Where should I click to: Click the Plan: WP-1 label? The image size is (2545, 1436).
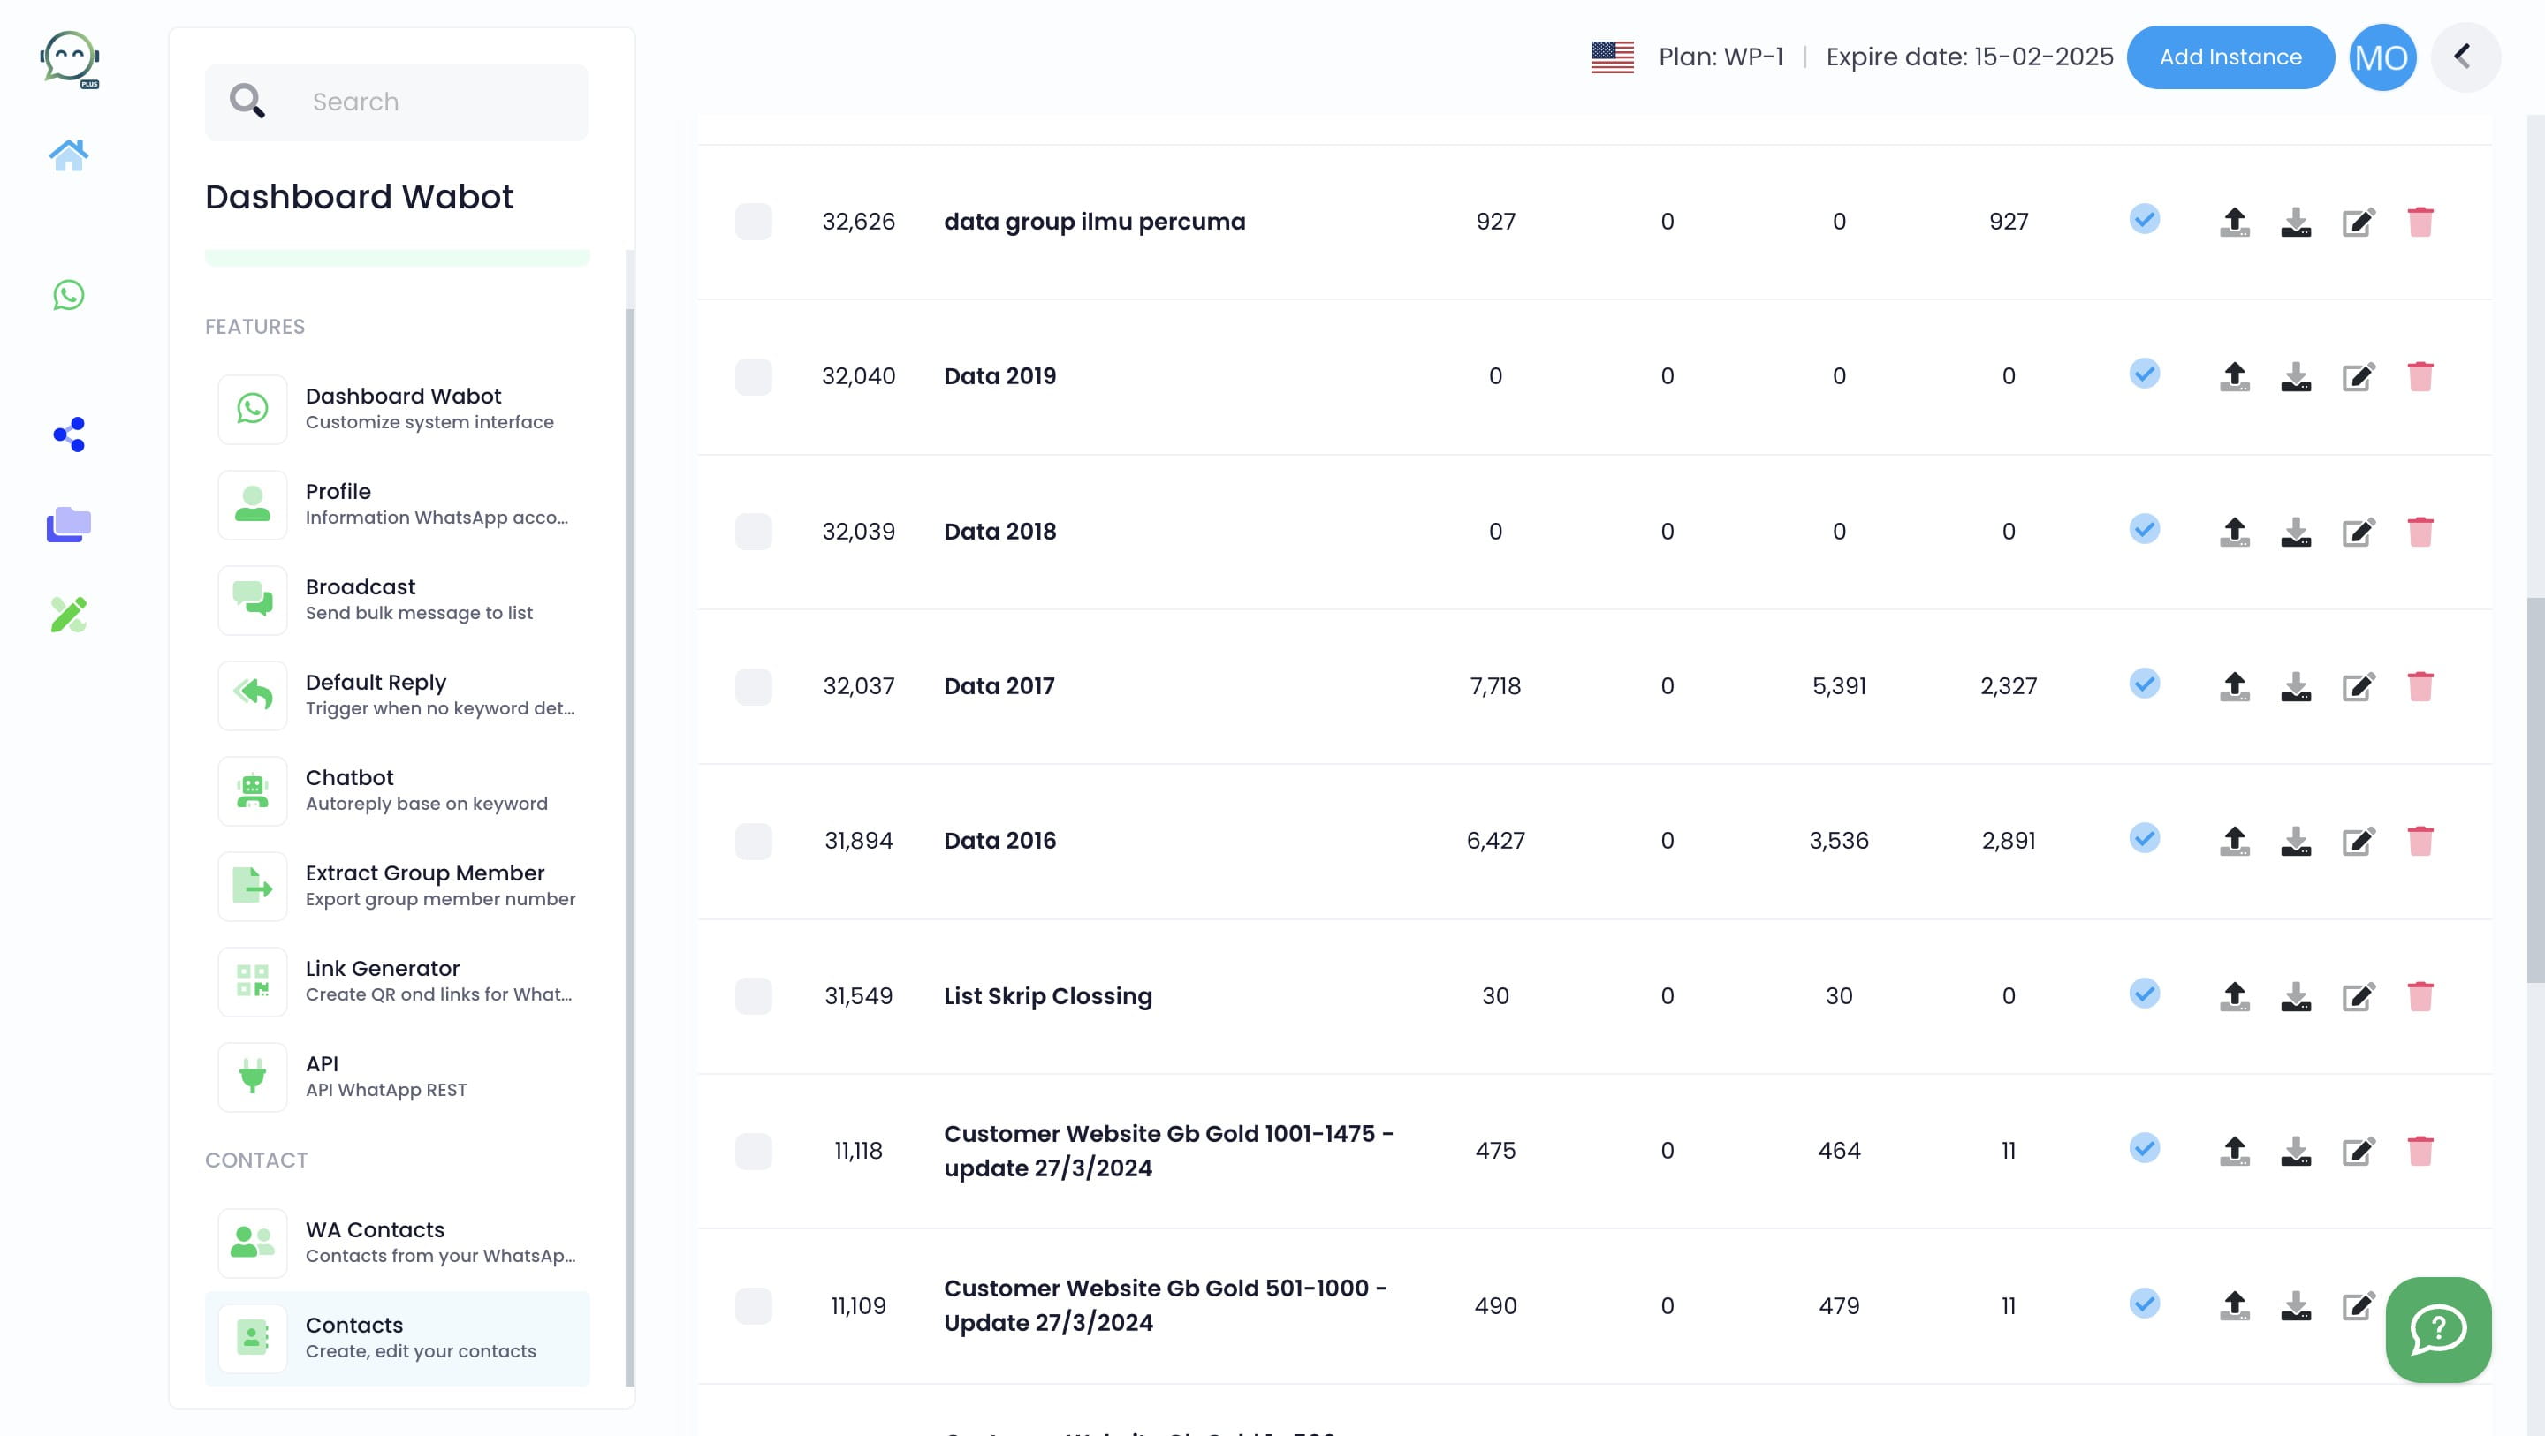[x=1720, y=57]
